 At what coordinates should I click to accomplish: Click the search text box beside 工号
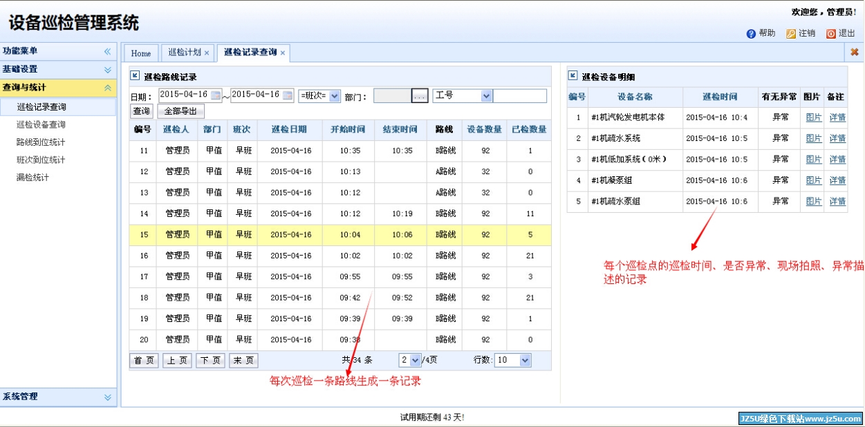[x=520, y=96]
